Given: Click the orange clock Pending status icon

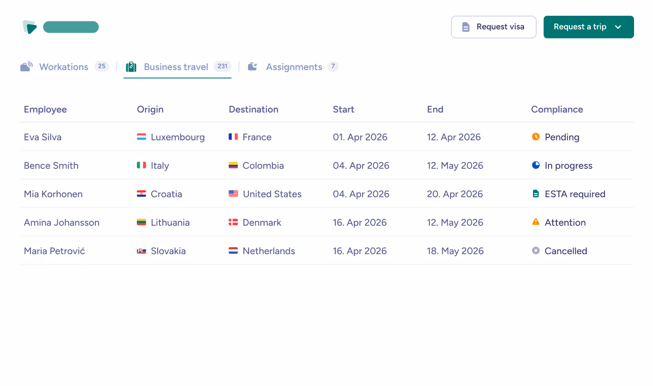Looking at the screenshot, I should (x=536, y=137).
